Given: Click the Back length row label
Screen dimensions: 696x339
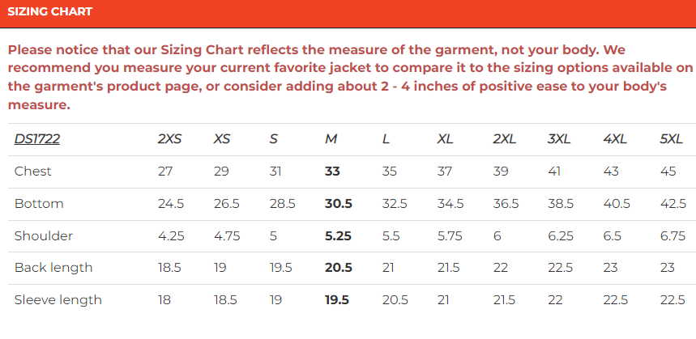Looking at the screenshot, I should (53, 268).
